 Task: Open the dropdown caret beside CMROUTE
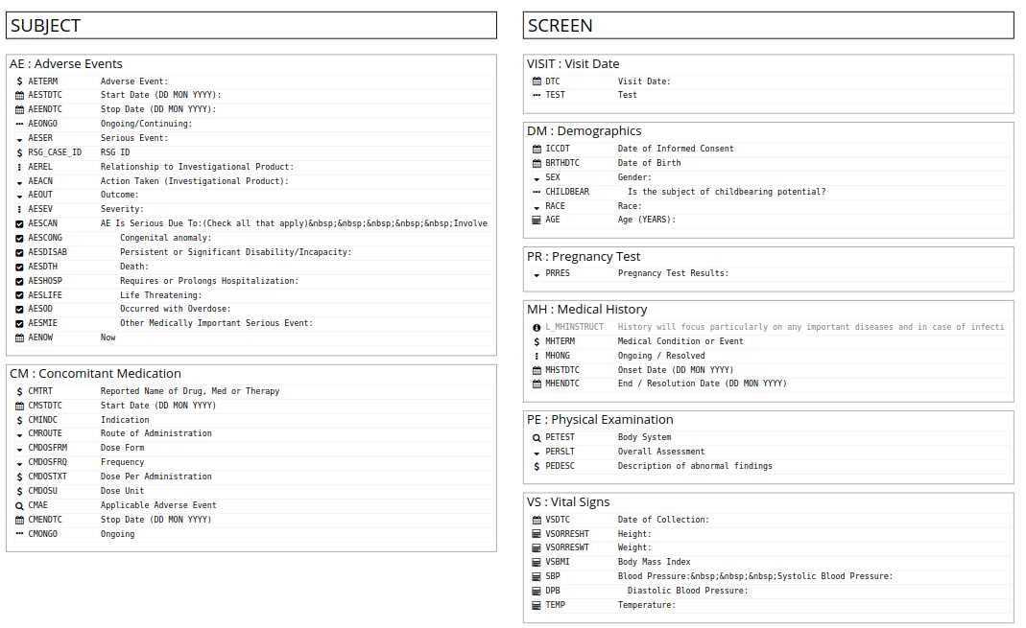click(x=19, y=435)
